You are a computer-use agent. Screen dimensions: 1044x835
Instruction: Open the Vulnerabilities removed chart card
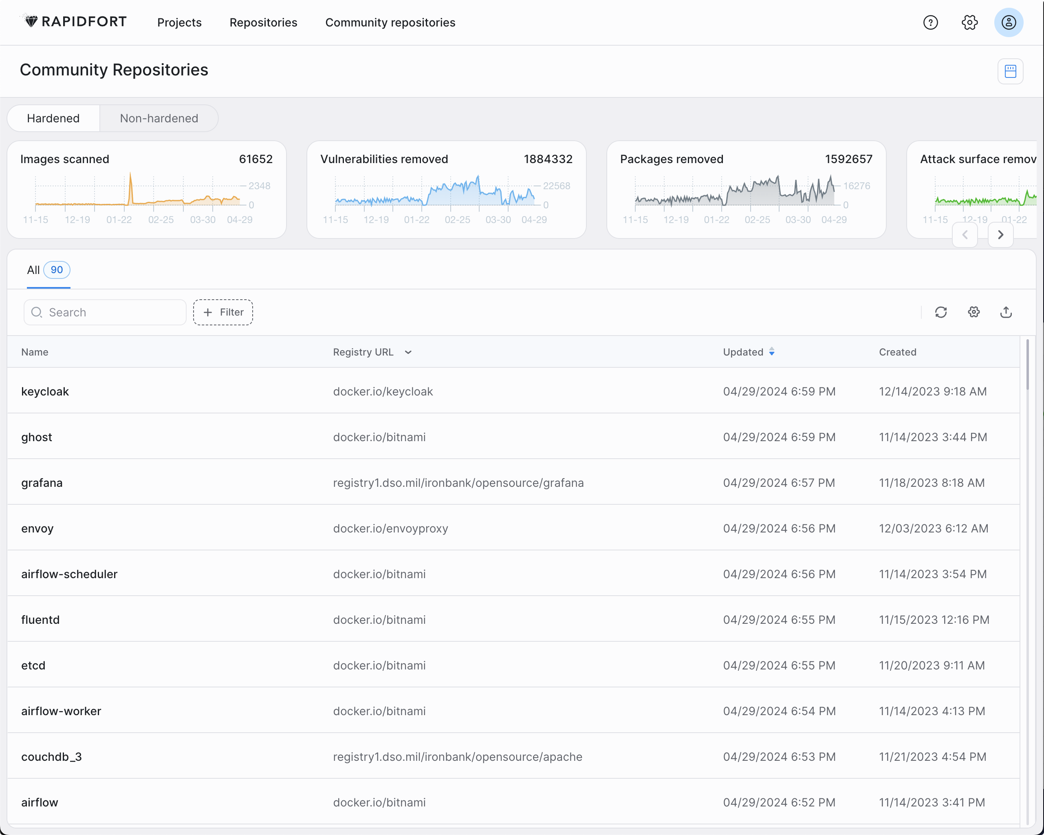(x=447, y=190)
